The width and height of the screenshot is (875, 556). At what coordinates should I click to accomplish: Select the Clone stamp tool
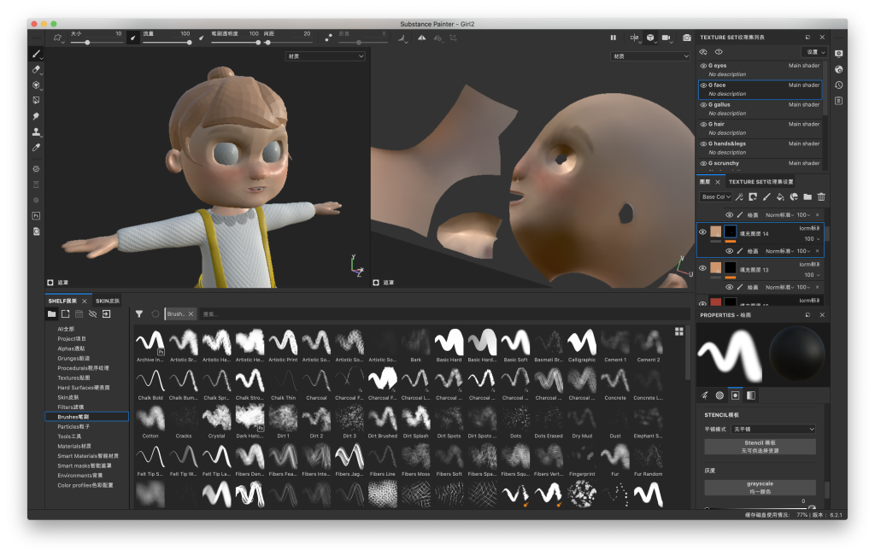(x=36, y=132)
